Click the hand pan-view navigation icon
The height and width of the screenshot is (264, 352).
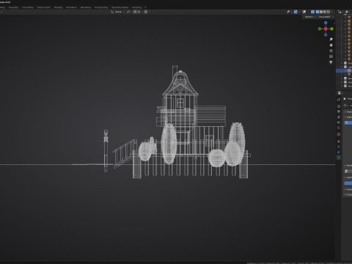(331, 45)
